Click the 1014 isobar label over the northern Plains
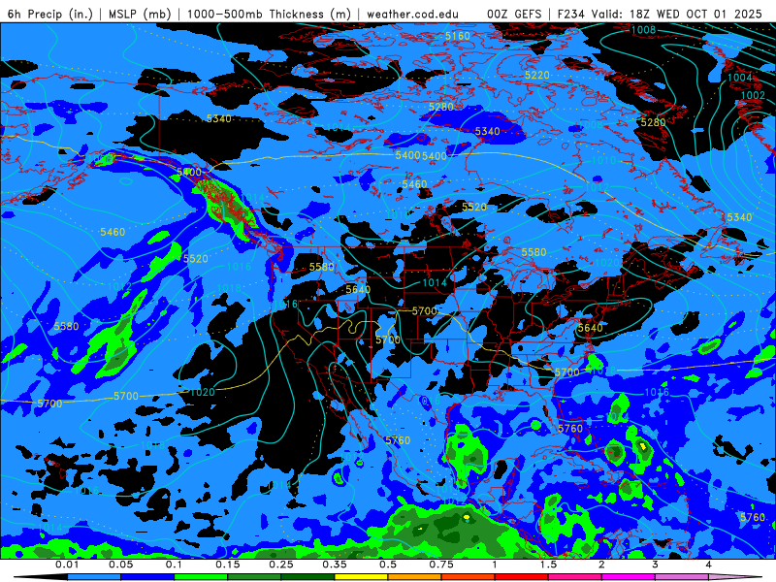The image size is (776, 582). (435, 282)
